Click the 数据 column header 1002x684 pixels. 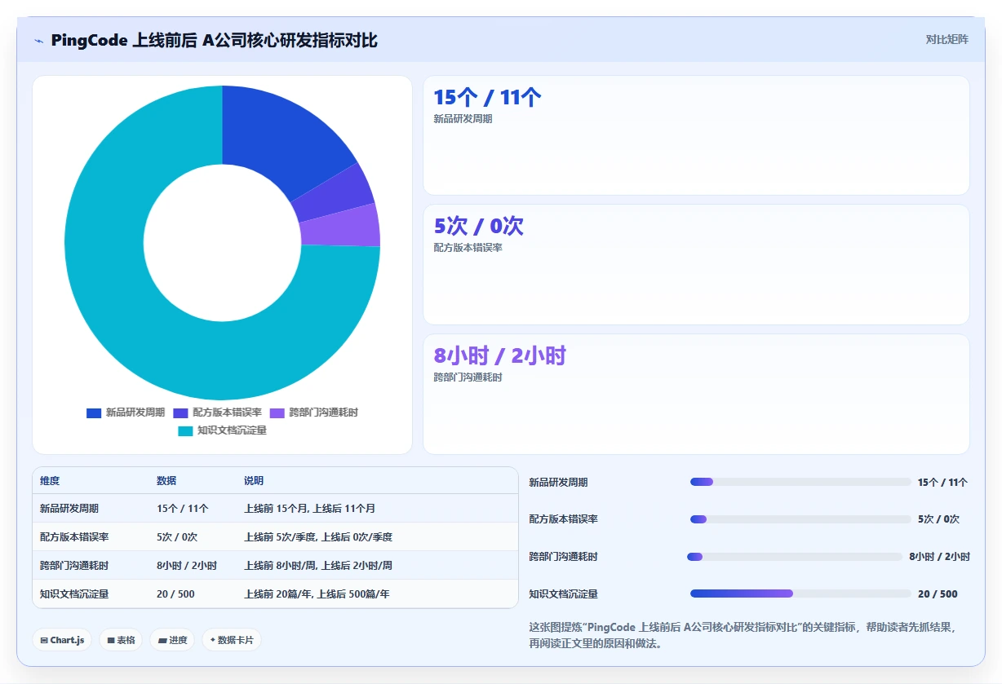(166, 481)
